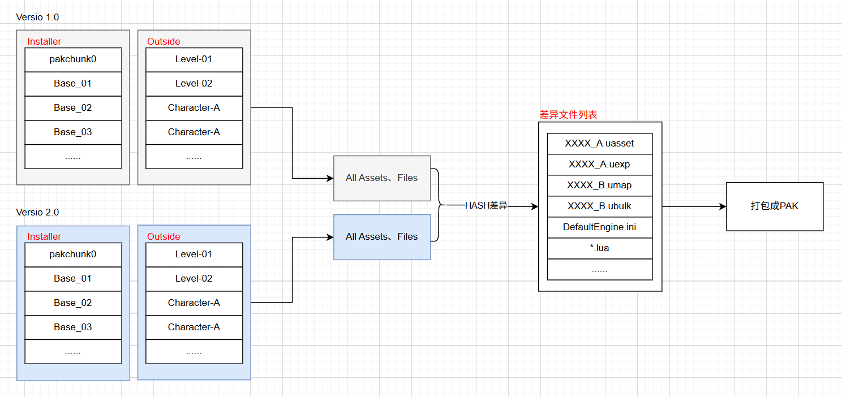Select the Versio 2.0 heading label
The height and width of the screenshot is (397, 842).
[37, 213]
